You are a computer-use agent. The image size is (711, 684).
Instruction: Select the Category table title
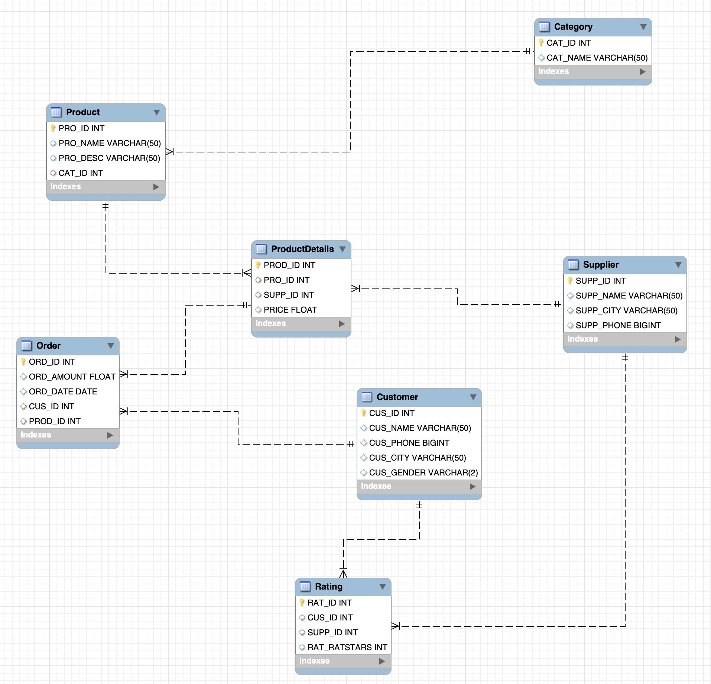[x=573, y=27]
